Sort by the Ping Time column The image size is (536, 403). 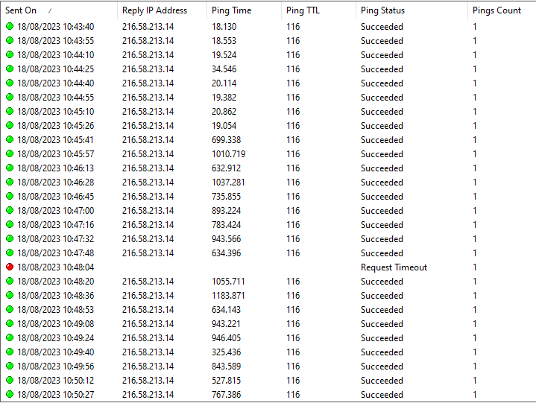(x=231, y=10)
